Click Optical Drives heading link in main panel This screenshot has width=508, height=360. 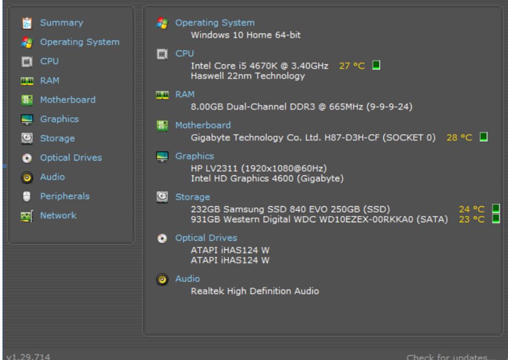(x=206, y=238)
